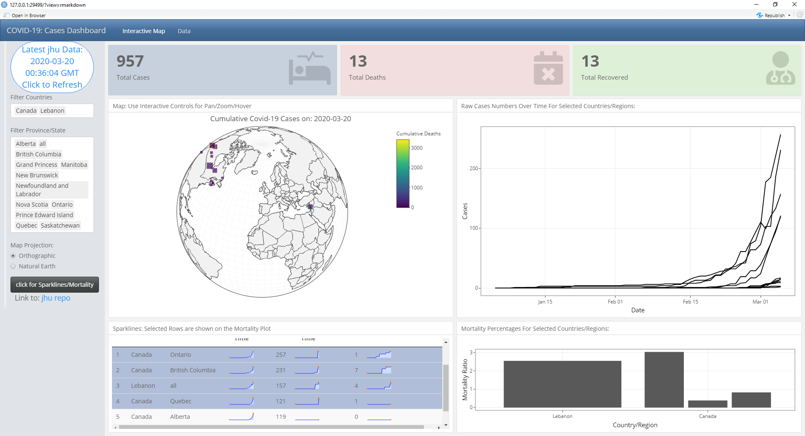Select the Canada Quebec sparkline row
The image size is (805, 436).
tap(277, 401)
